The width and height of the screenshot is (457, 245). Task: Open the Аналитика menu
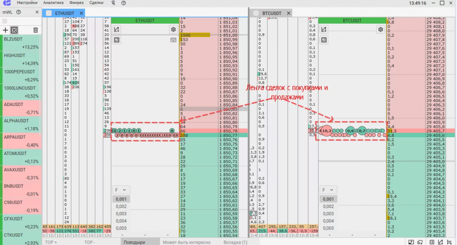(54, 3)
